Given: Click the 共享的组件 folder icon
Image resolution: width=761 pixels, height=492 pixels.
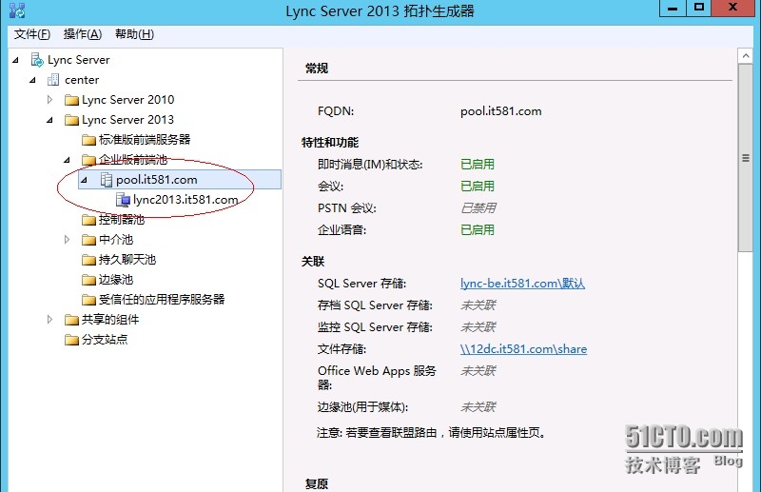Looking at the screenshot, I should click(x=71, y=320).
